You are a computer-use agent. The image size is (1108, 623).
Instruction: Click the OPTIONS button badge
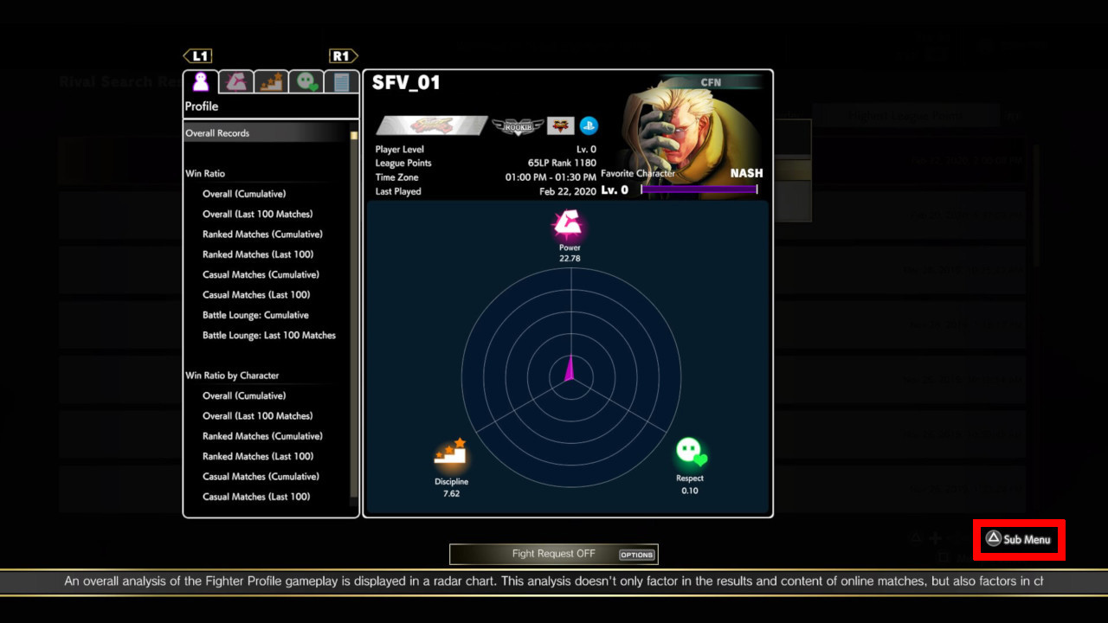point(637,555)
